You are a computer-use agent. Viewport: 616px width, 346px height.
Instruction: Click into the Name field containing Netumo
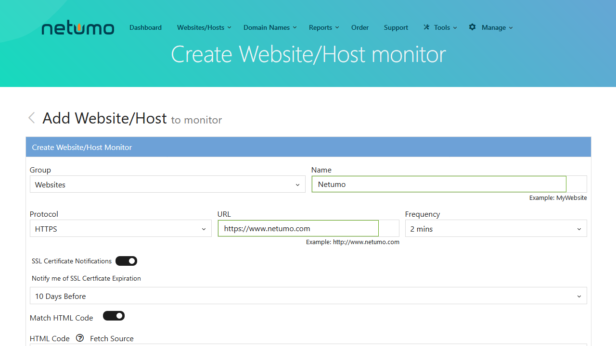pos(438,185)
